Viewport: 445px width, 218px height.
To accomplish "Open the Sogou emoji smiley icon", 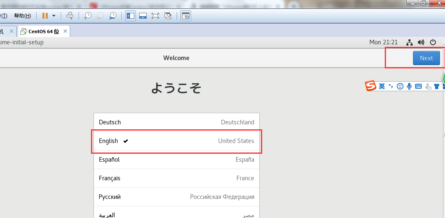I will 400,86.
